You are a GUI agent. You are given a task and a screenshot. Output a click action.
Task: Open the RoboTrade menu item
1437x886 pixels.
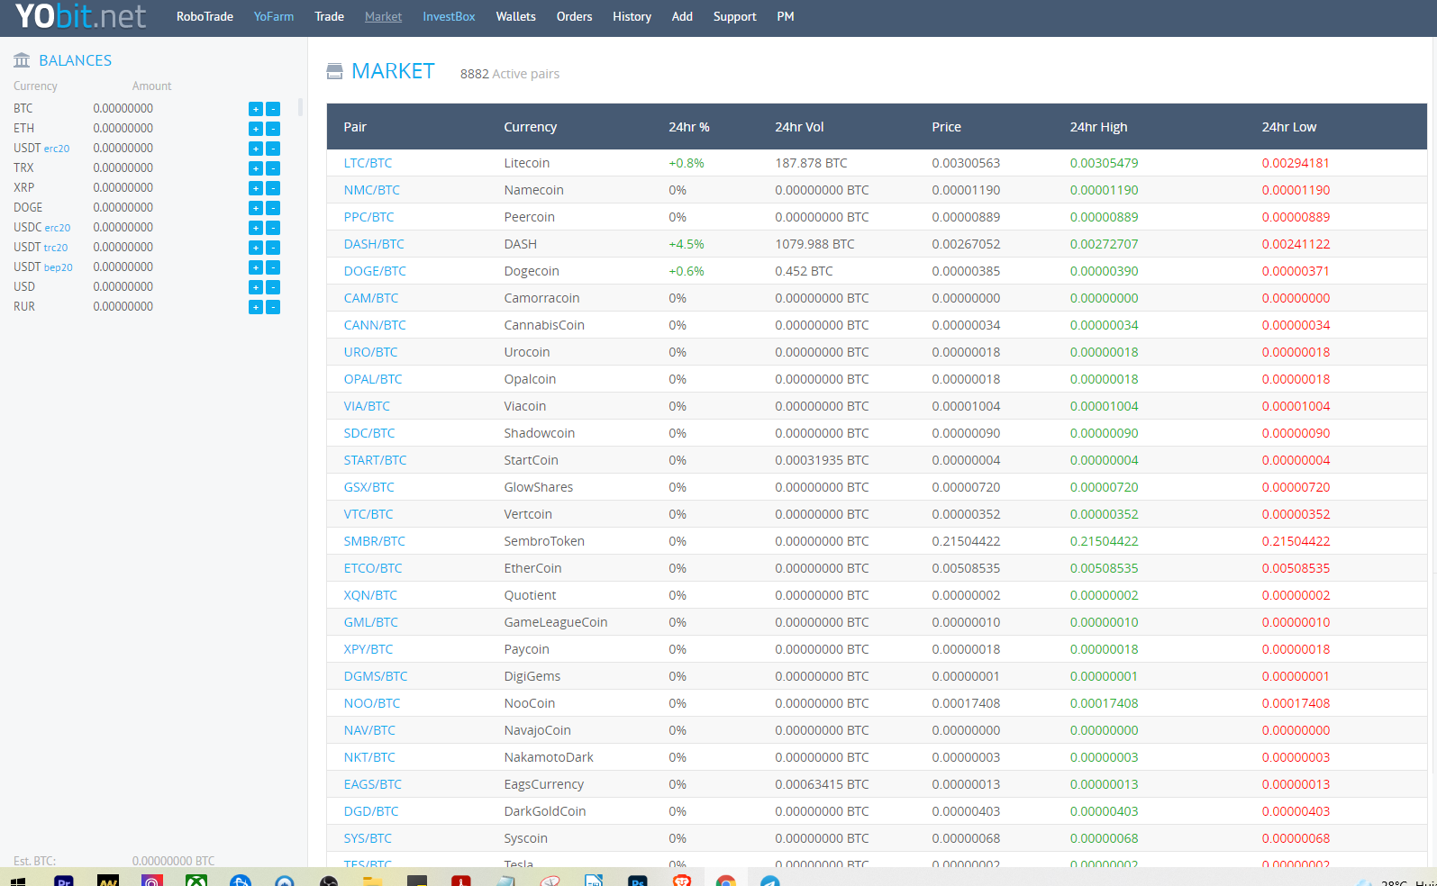tap(205, 16)
